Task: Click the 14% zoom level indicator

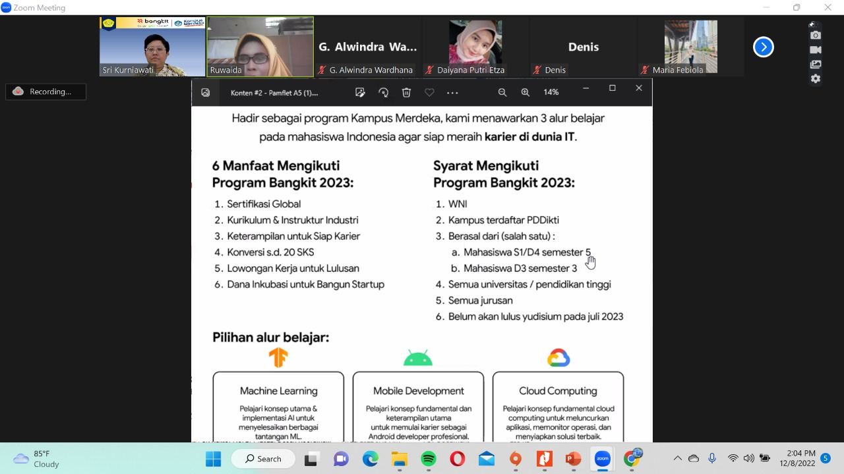Action: coord(551,93)
